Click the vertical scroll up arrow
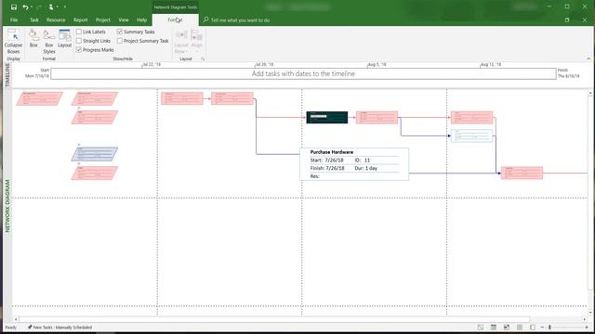Screen dimensions: 595x334 tap(590, 93)
